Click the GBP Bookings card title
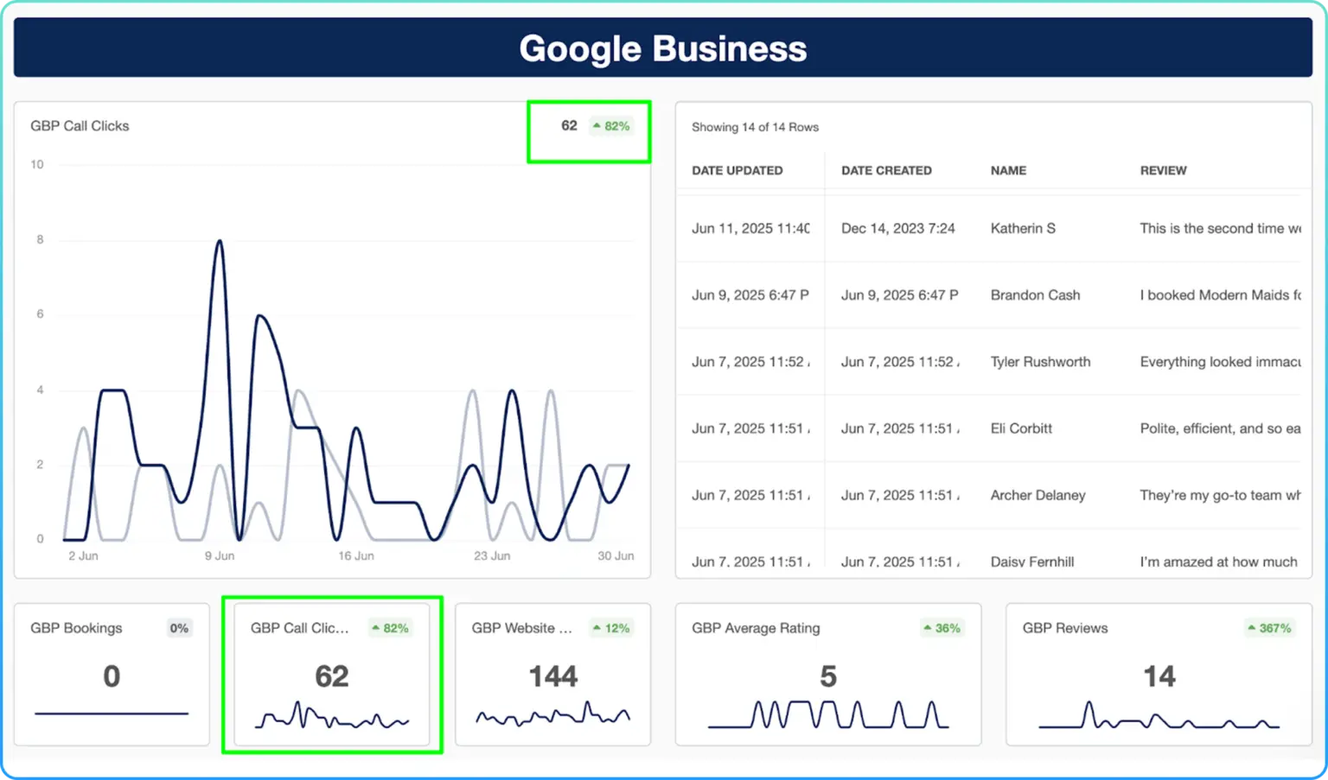Viewport: 1328px width, 780px height. coord(76,628)
